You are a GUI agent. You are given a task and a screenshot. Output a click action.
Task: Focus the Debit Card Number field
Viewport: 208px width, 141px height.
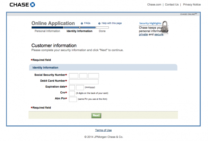coord(84,82)
